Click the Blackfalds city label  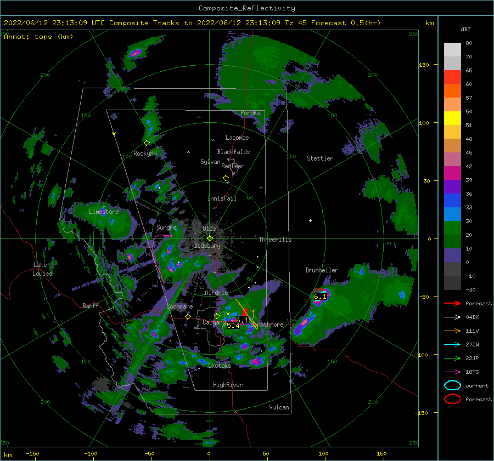coord(233,152)
